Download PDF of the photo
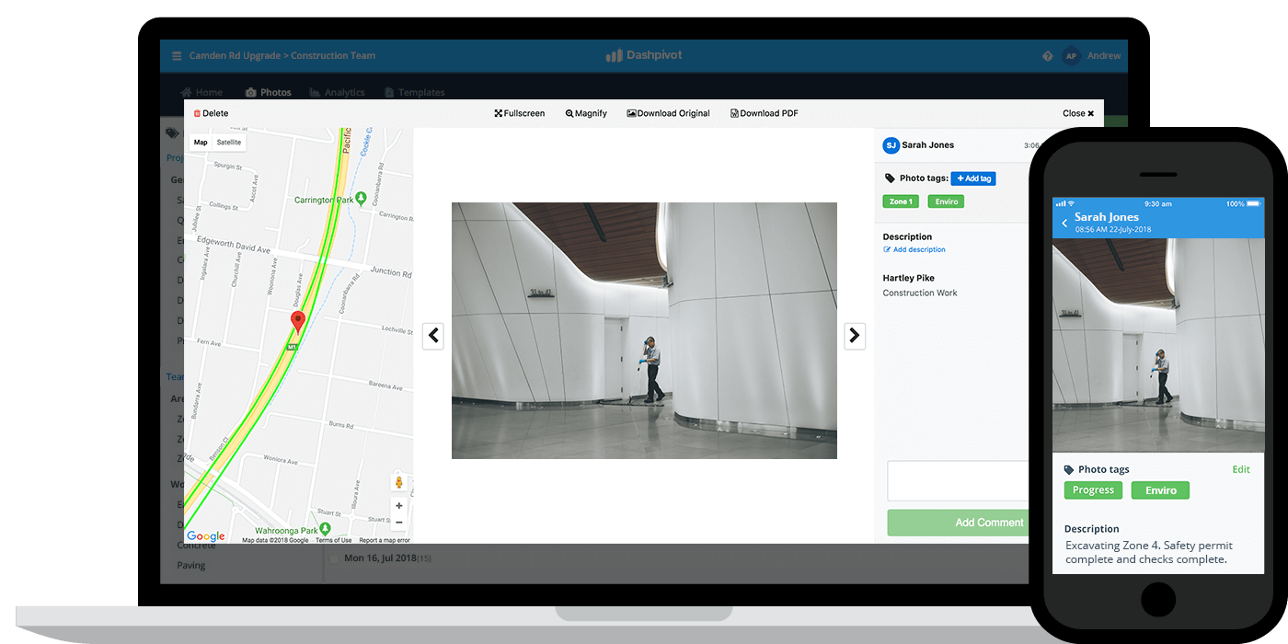Viewport: 1288px width, 644px height. (765, 113)
